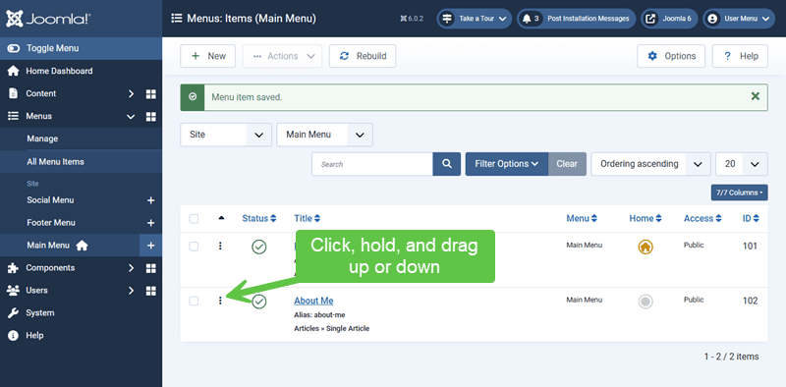
Task: Open the Ordering ascending dropdown
Action: click(x=650, y=164)
